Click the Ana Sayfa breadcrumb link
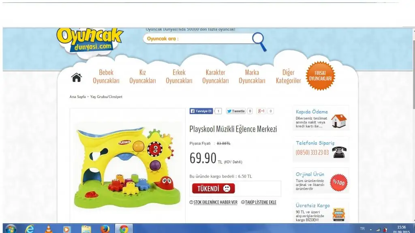 [x=77, y=96]
